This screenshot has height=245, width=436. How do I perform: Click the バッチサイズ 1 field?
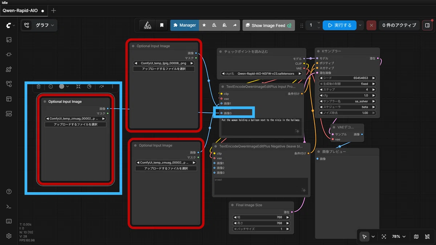point(261,229)
